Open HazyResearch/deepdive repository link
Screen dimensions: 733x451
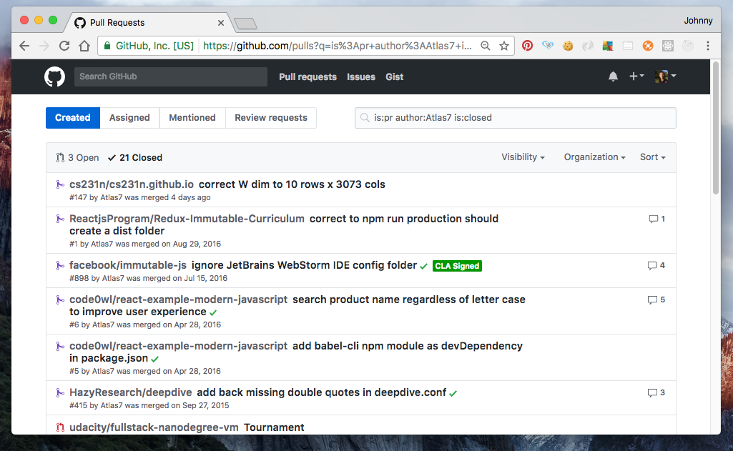click(130, 392)
